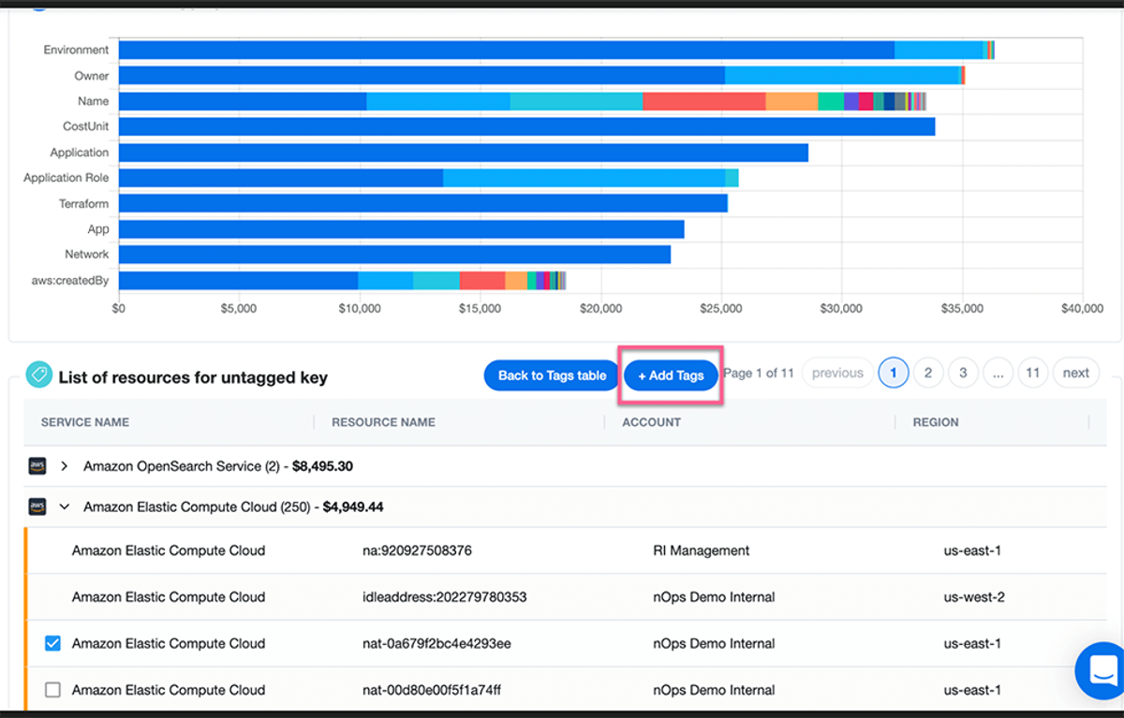Click AWS logo next to Amazon OpenSearch Service
This screenshot has width=1124, height=718.
pyautogui.click(x=37, y=465)
